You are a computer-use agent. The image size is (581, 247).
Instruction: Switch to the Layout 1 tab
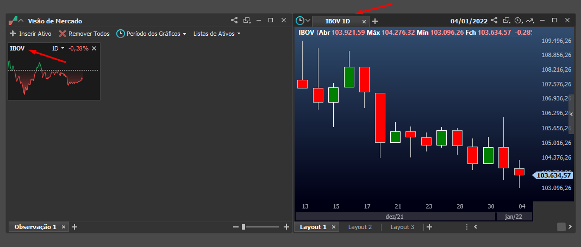313,227
